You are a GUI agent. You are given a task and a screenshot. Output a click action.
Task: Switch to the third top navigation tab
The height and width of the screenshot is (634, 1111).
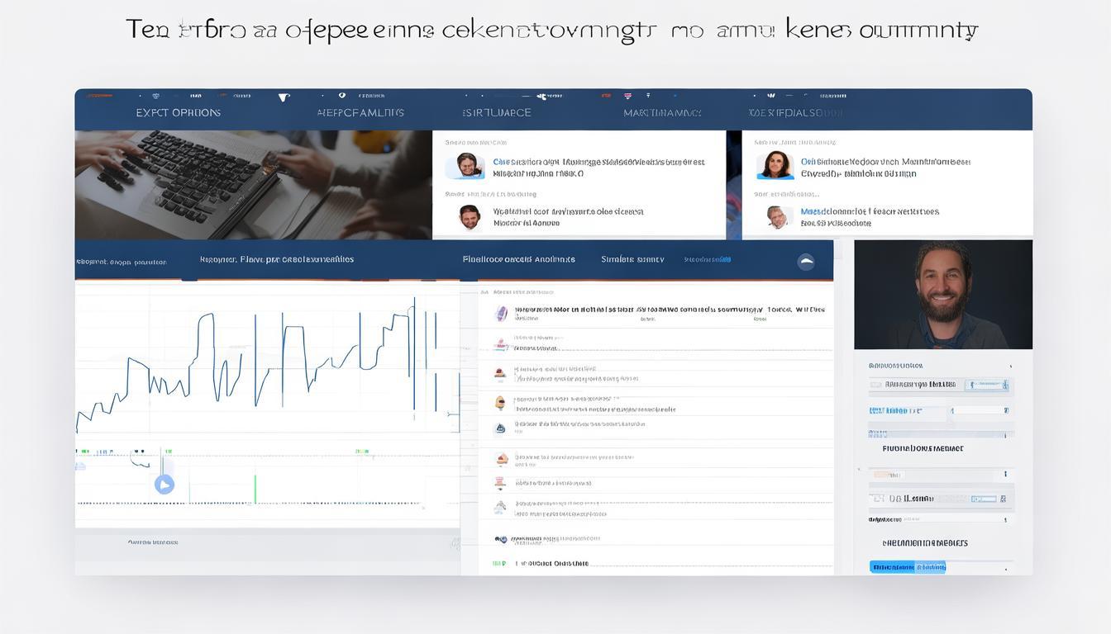tap(497, 112)
